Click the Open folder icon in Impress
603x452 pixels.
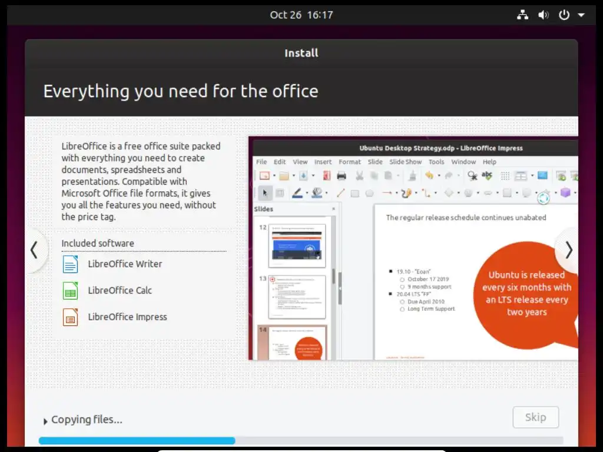pyautogui.click(x=284, y=175)
